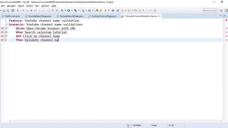This screenshot has width=228, height=128.
Task: Click the blue console icon in toolbar
Action: click(13, 10)
